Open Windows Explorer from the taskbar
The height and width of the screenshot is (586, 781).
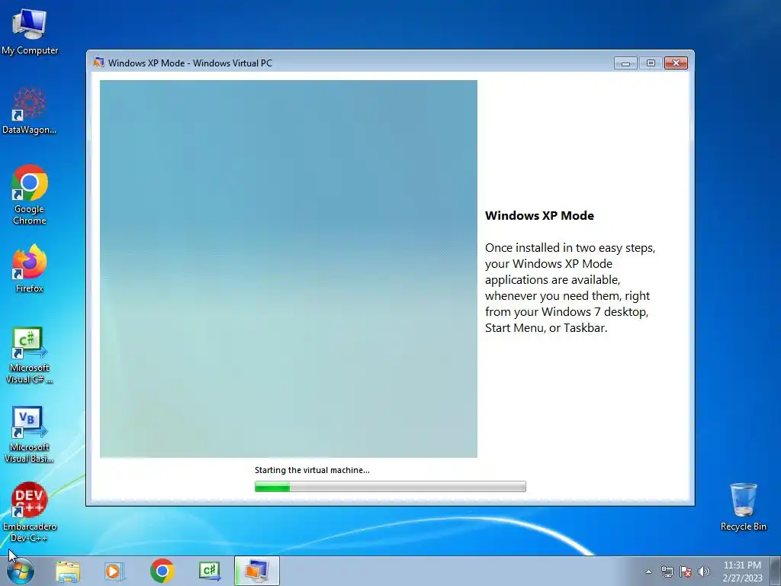point(67,571)
